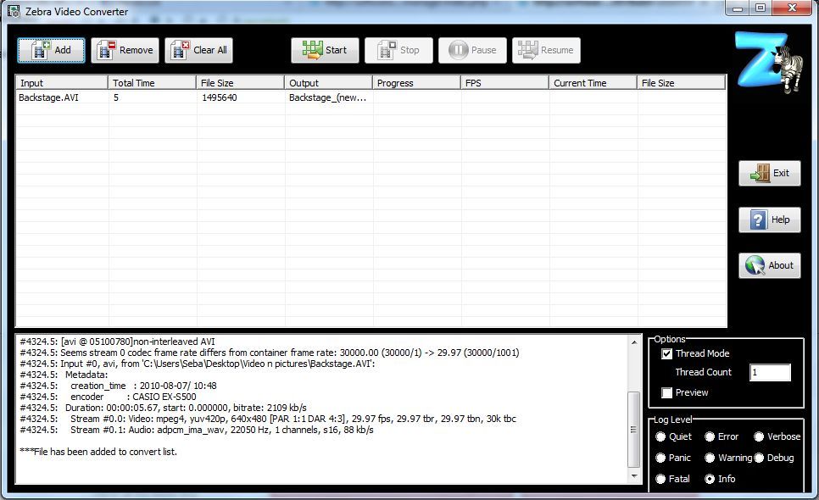The height and width of the screenshot is (500, 819).
Task: Click the Progress column header
Action: pos(416,83)
